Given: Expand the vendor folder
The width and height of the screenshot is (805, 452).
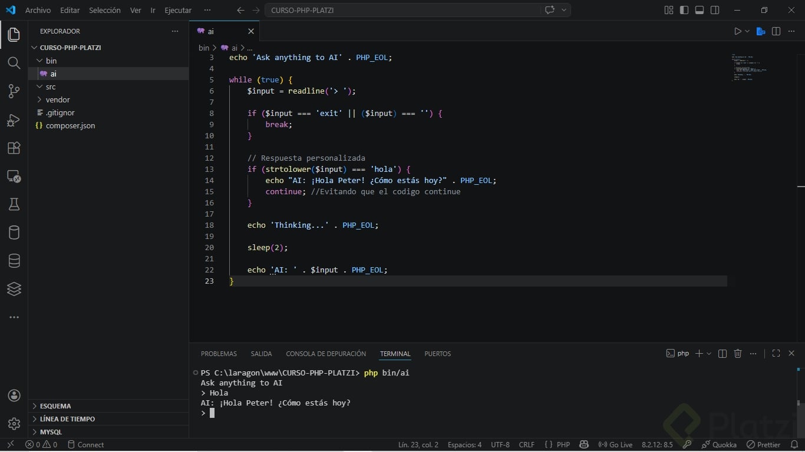Looking at the screenshot, I should click(x=58, y=99).
